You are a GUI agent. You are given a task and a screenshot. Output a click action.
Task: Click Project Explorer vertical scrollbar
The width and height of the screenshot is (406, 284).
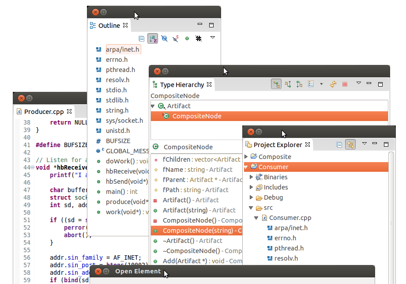coord(391,218)
